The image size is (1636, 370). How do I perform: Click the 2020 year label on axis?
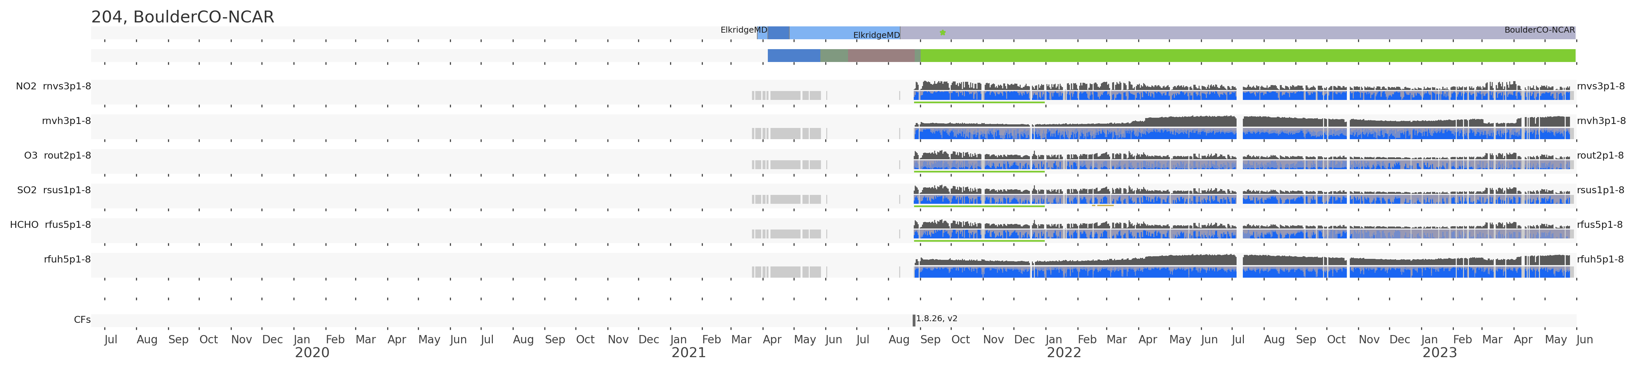[x=312, y=353]
